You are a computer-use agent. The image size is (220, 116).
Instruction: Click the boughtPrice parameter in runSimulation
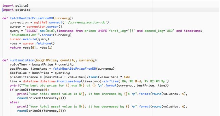click(46, 60)
